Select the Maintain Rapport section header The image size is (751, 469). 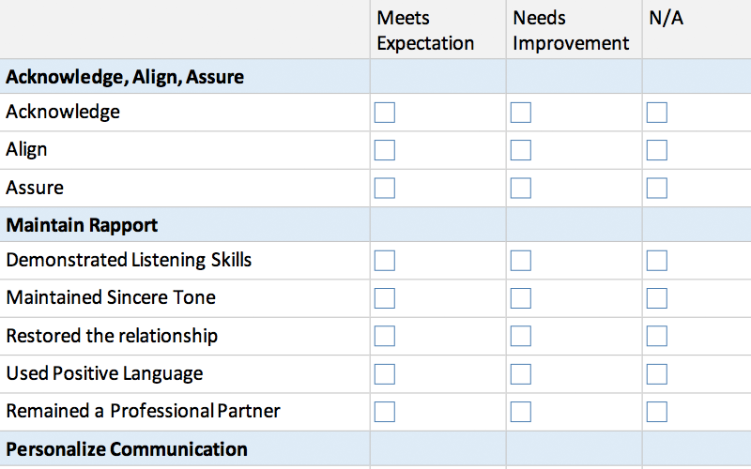click(x=82, y=225)
